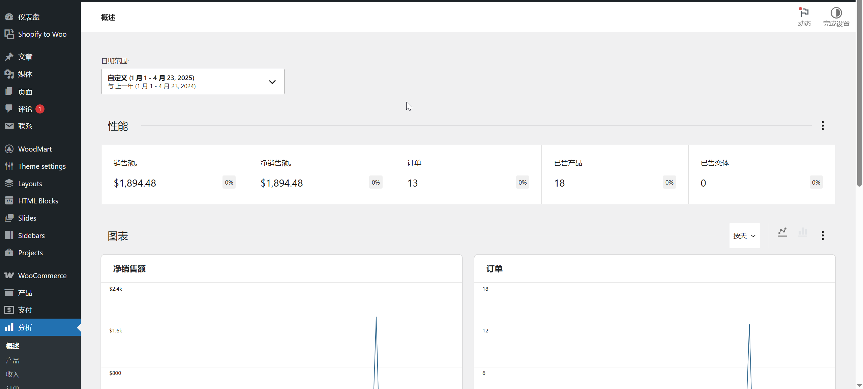Click the $1.6k axis label
The width and height of the screenshot is (863, 389).
pos(116,330)
